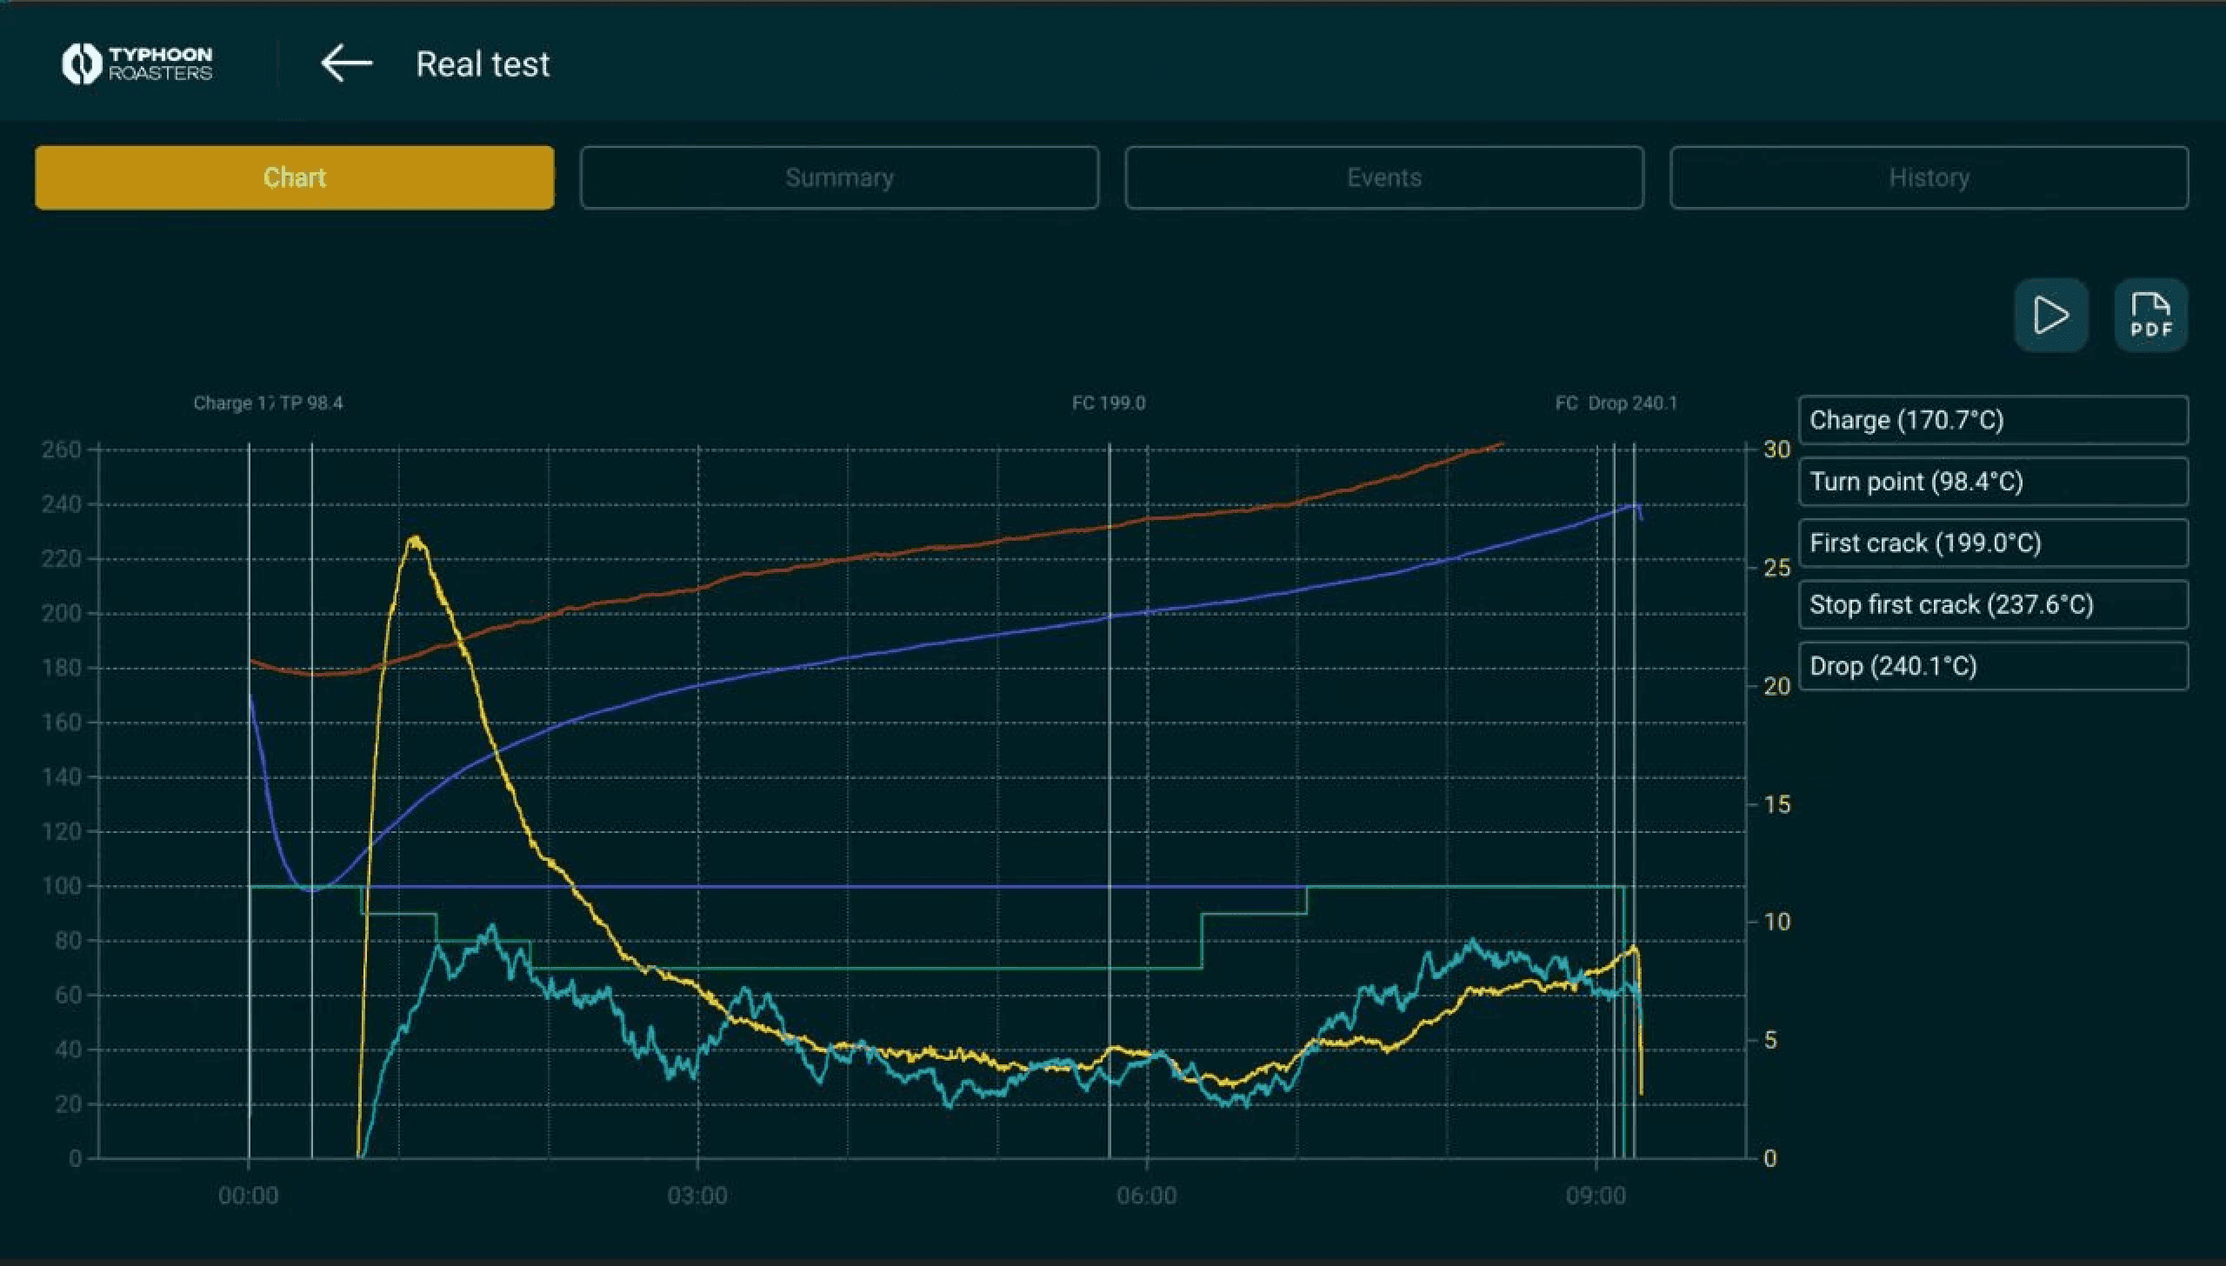Select the Turn point (98.4°C) event

(1992, 482)
